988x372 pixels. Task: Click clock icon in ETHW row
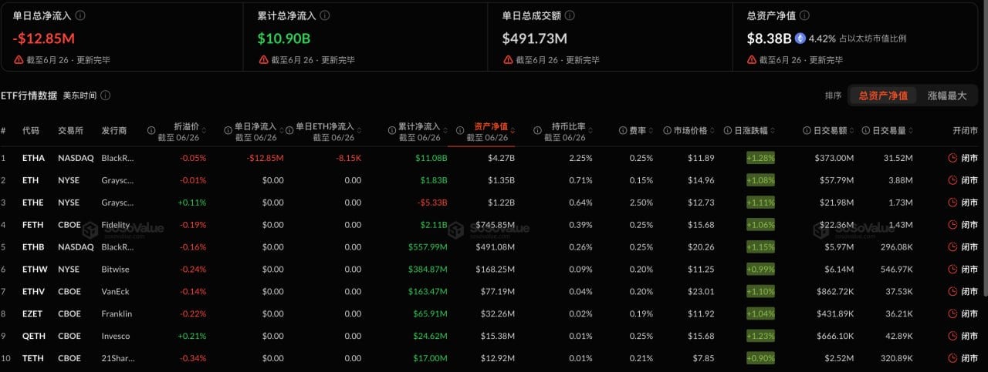(x=952, y=270)
